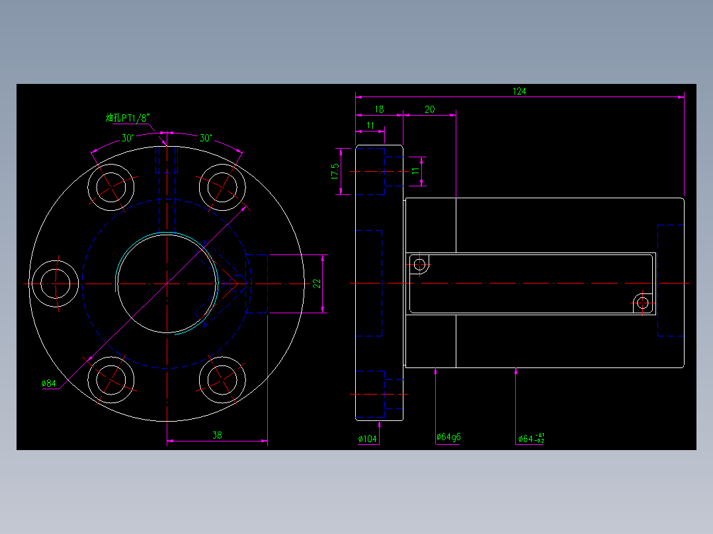Select the 18 flange thickness dimension
This screenshot has height=534, width=713.
(379, 110)
